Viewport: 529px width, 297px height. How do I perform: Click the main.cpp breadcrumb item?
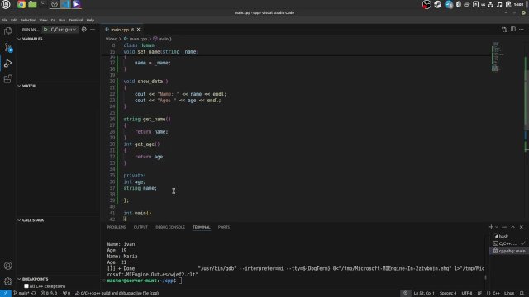(138, 39)
